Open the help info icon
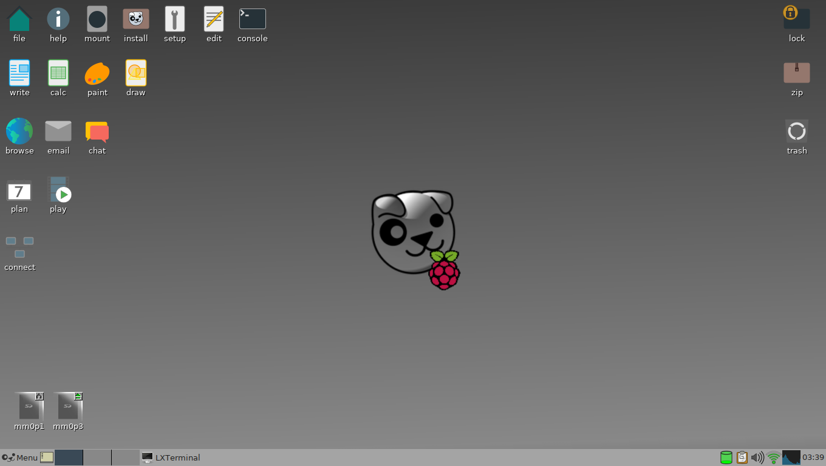Image resolution: width=826 pixels, height=466 pixels. [58, 19]
